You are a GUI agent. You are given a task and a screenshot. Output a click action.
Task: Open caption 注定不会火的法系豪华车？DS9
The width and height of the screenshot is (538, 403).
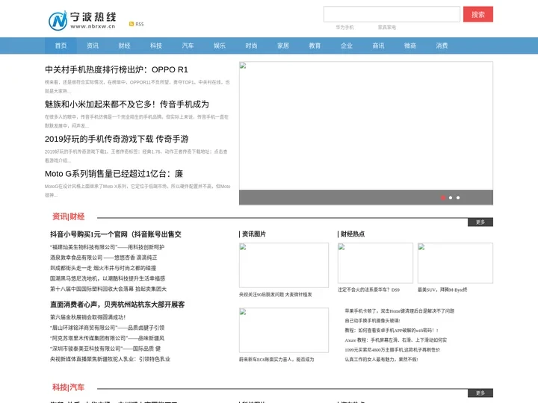point(369,290)
